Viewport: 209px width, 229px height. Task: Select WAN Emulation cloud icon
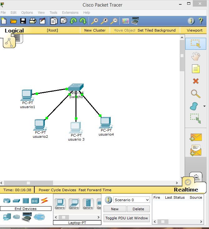coord(17,217)
